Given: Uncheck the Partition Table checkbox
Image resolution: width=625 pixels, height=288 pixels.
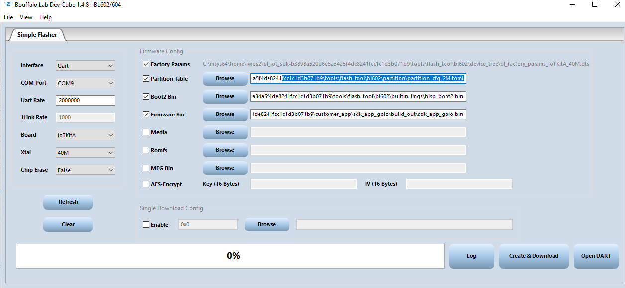Looking at the screenshot, I should point(146,79).
